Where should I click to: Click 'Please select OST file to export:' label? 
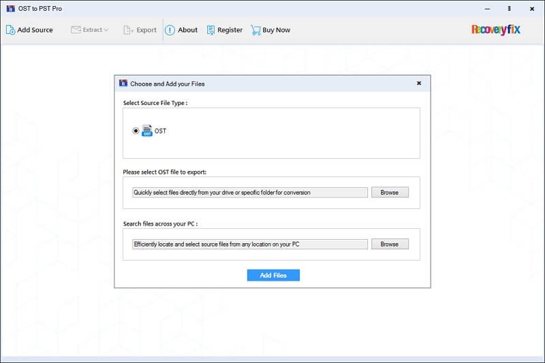164,172
